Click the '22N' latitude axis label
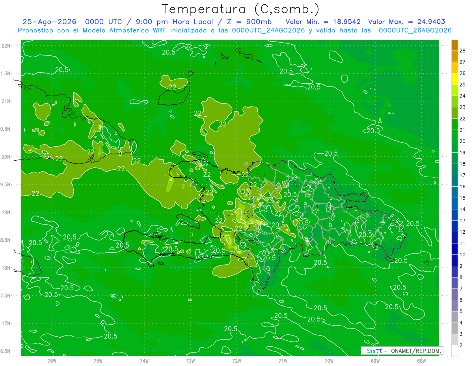 coord(6,46)
